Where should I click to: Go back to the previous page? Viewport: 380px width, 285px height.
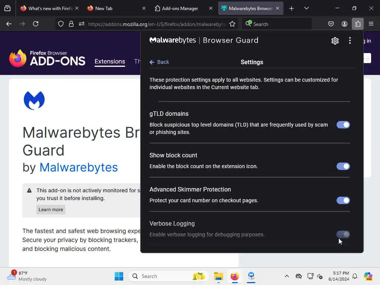point(9,24)
